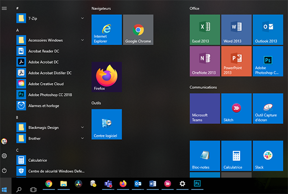Expand the Start hamburger menu
The image size is (288, 194).
point(4,8)
